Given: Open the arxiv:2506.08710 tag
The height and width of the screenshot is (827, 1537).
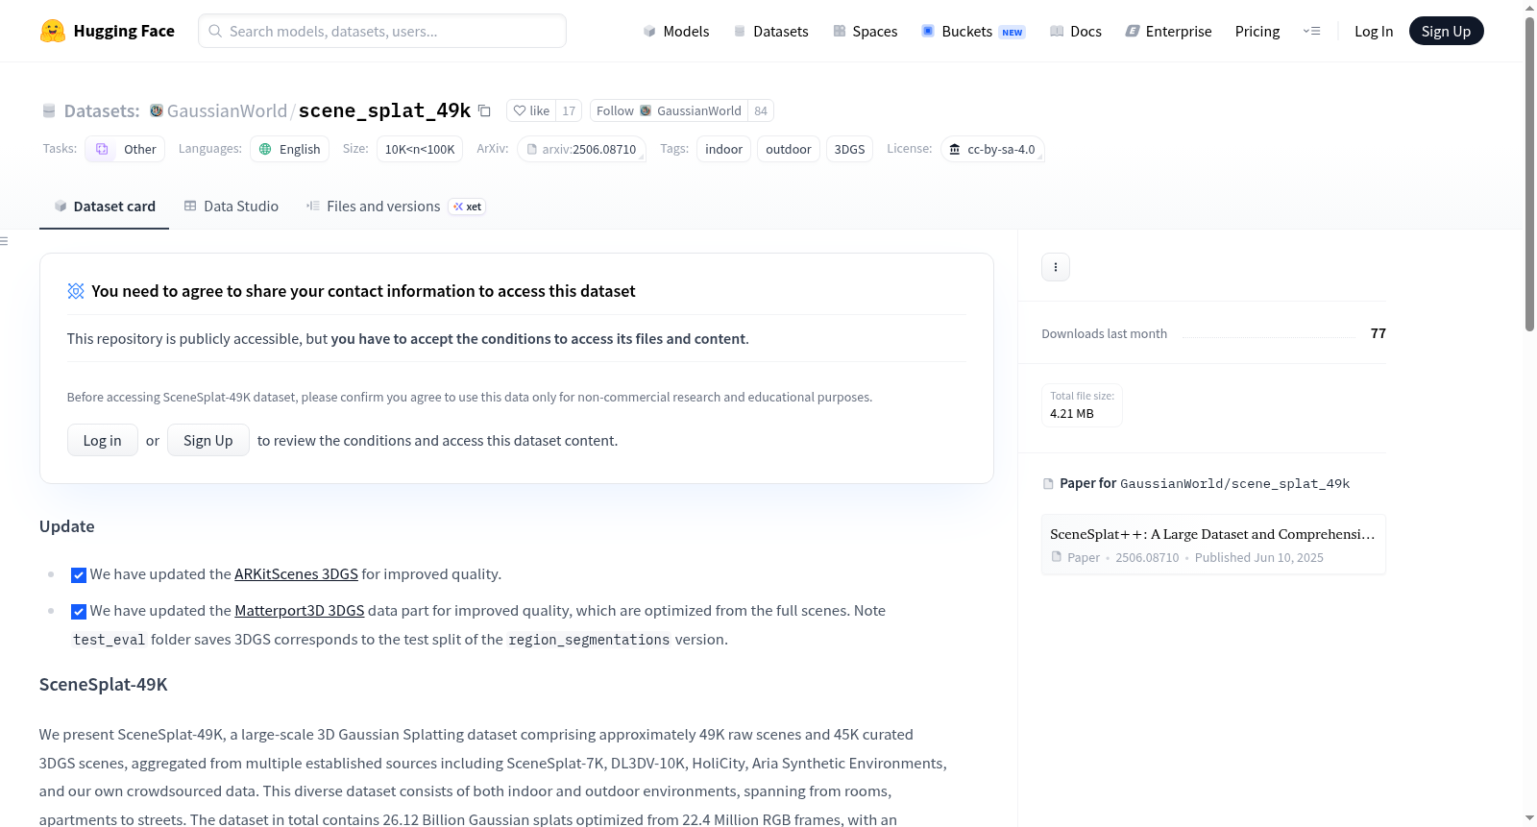Looking at the screenshot, I should point(581,149).
